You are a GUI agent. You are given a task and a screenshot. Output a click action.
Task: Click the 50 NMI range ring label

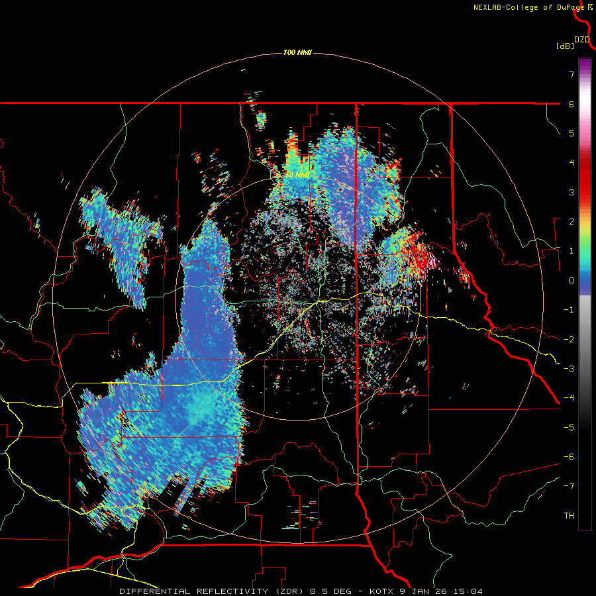[x=297, y=175]
